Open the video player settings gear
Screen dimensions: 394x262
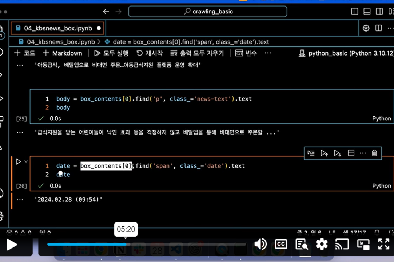pos(322,244)
